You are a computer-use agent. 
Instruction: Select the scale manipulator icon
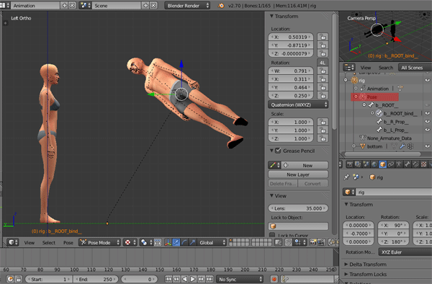(x=192, y=242)
